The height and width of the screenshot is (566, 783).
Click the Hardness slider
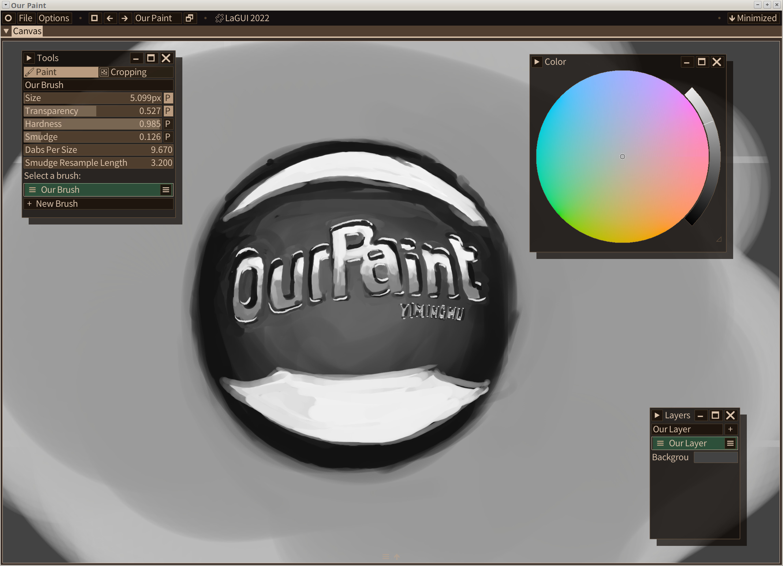pyautogui.click(x=93, y=124)
